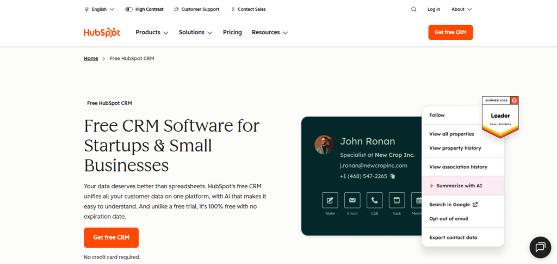The image size is (557, 264).
Task: Click 'No credit card required.' text
Action: pyautogui.click(x=112, y=257)
